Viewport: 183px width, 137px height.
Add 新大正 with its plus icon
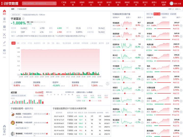(x=142, y=58)
